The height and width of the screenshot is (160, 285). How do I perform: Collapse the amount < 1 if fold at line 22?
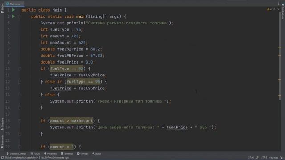click(20, 147)
